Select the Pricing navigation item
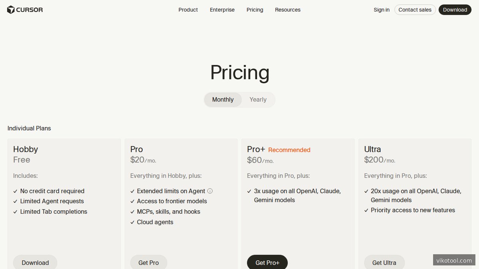The height and width of the screenshot is (269, 479). 255,10
